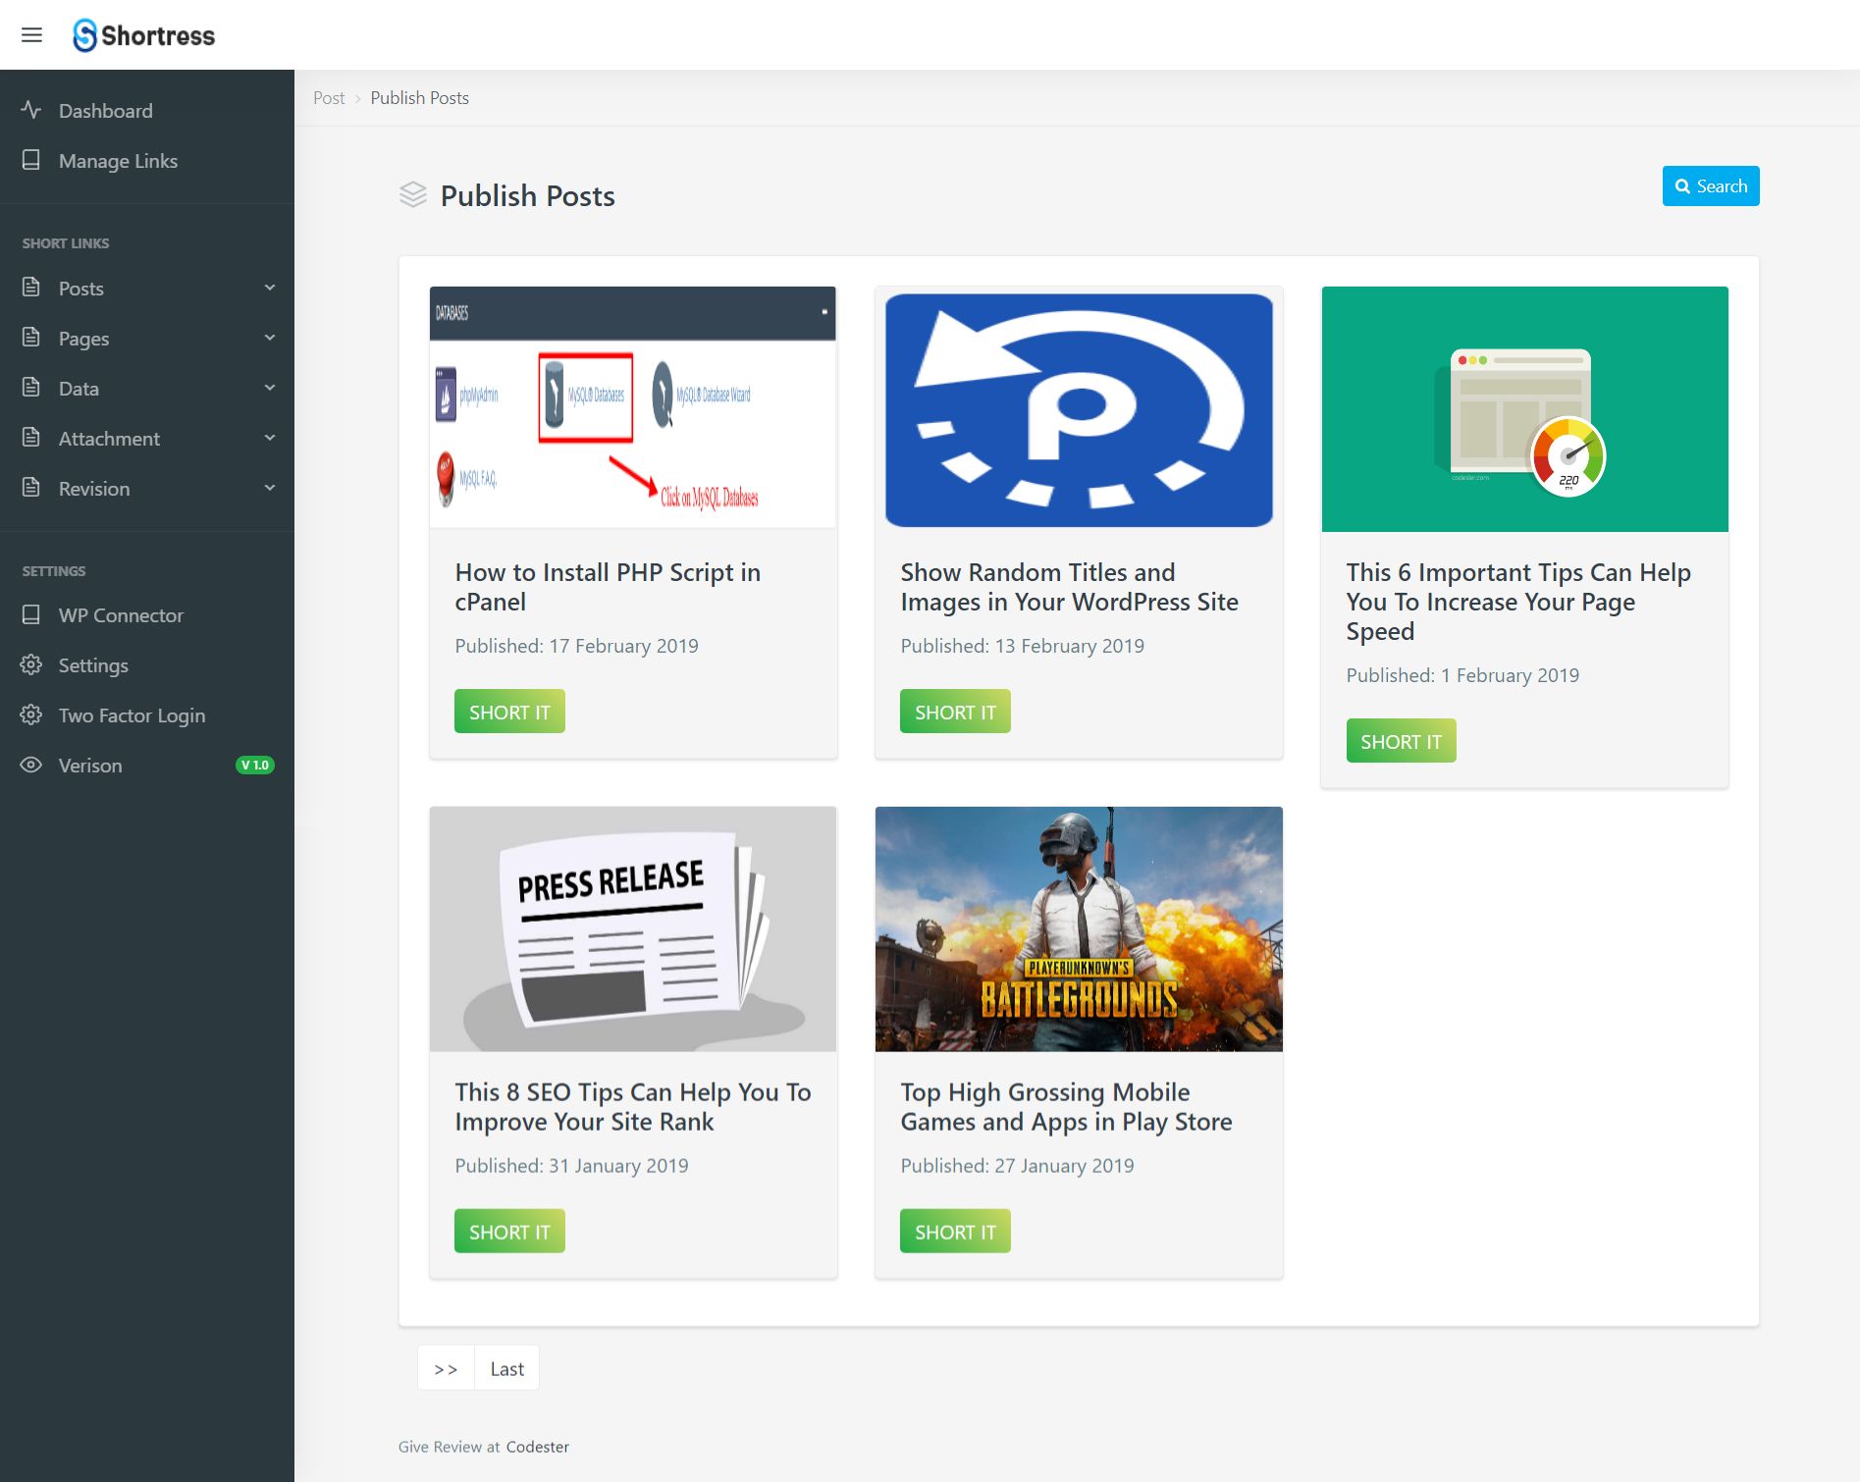Click title "How to Install PHP Script in cPanel"
Screen dimensions: 1860x1482
point(608,587)
